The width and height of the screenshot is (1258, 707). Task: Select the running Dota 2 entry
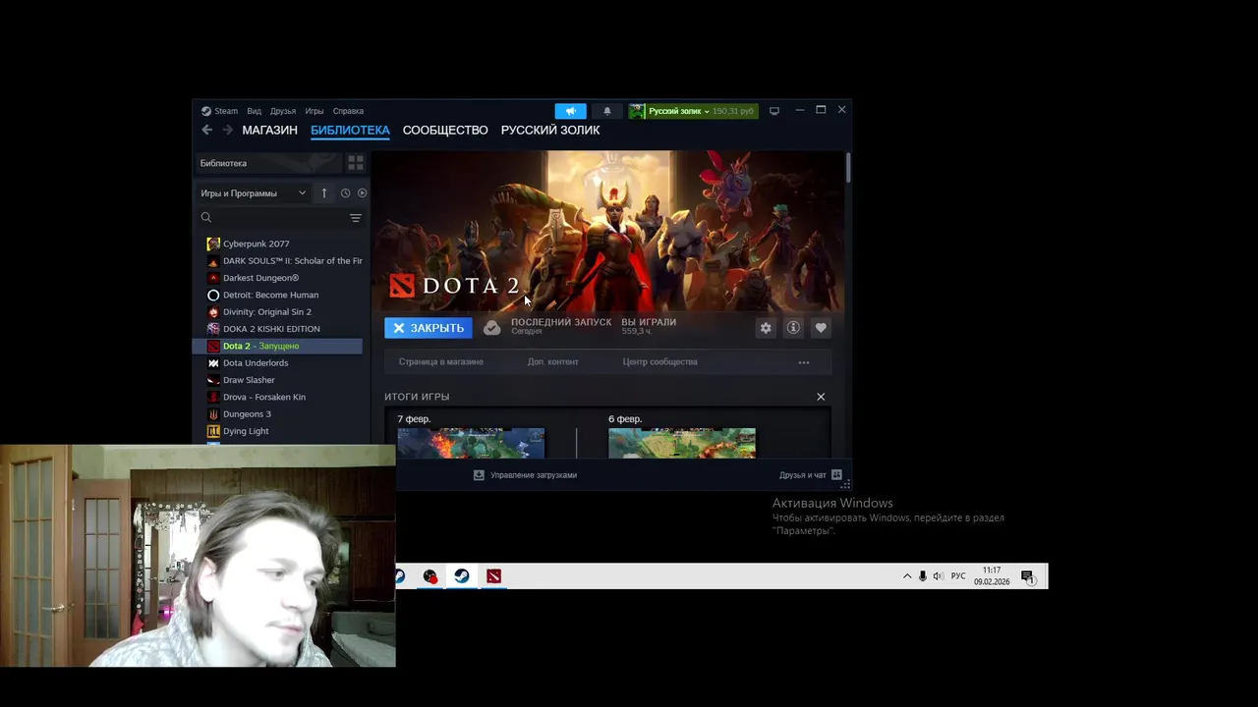coord(278,346)
